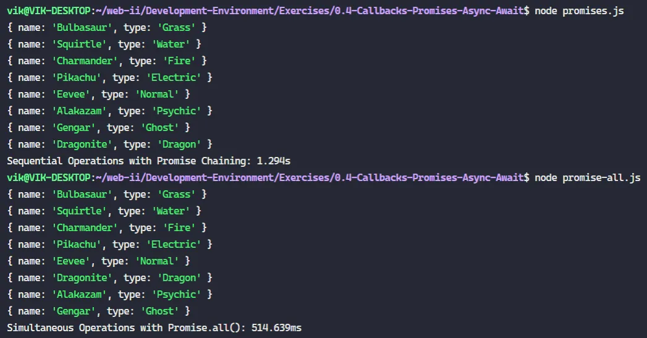
Task: Click the first 'Charmander' name string
Action: pyautogui.click(x=85, y=61)
